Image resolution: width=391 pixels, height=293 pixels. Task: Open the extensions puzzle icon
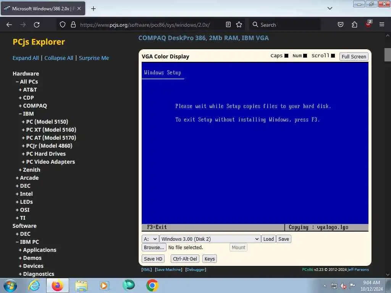click(354, 24)
